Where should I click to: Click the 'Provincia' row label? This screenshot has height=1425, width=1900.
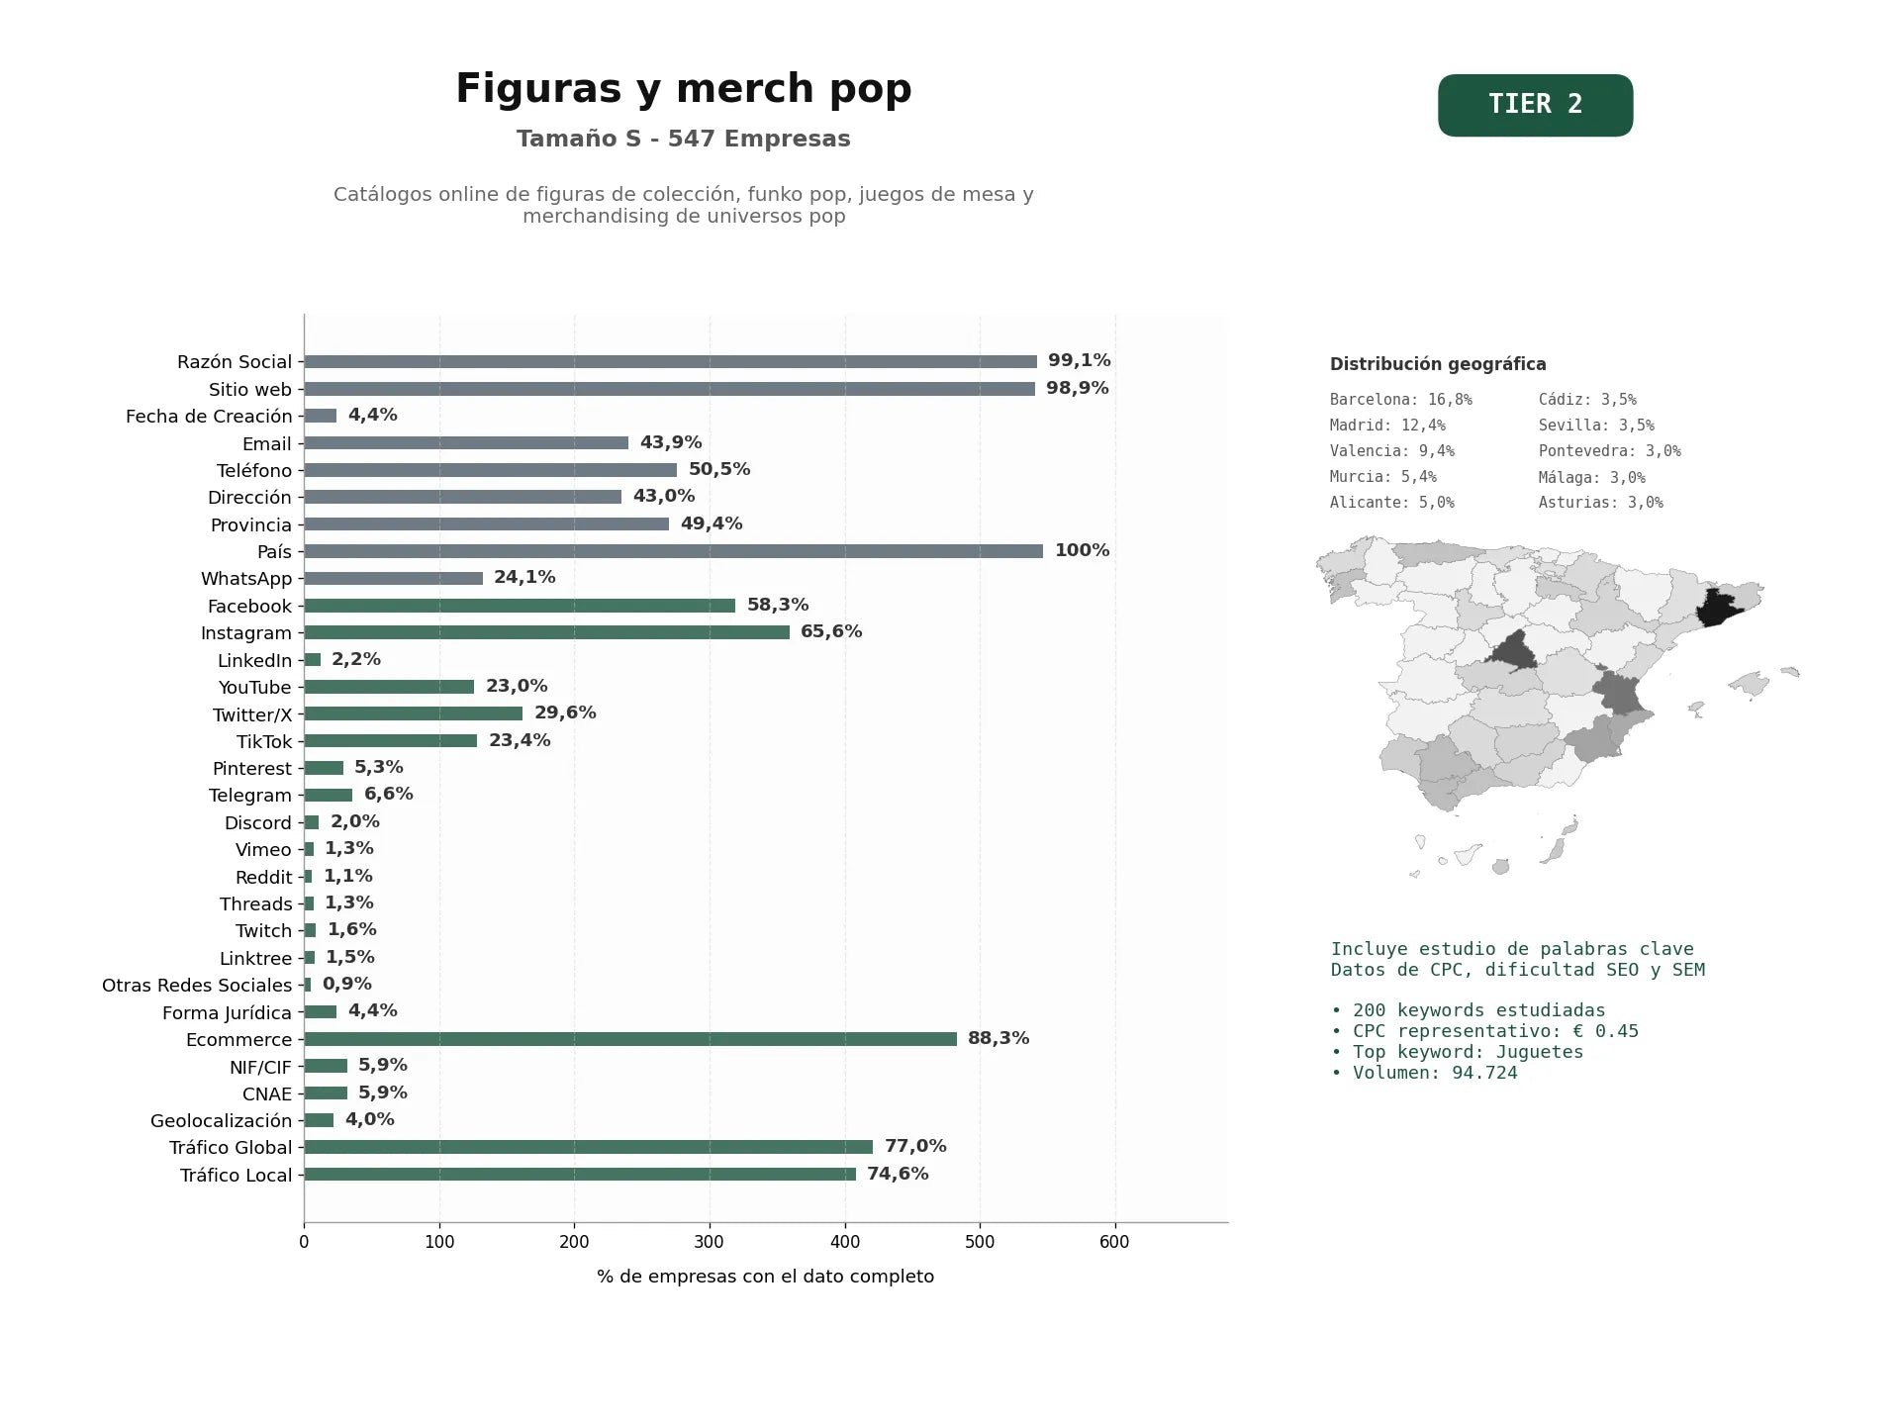(251, 524)
